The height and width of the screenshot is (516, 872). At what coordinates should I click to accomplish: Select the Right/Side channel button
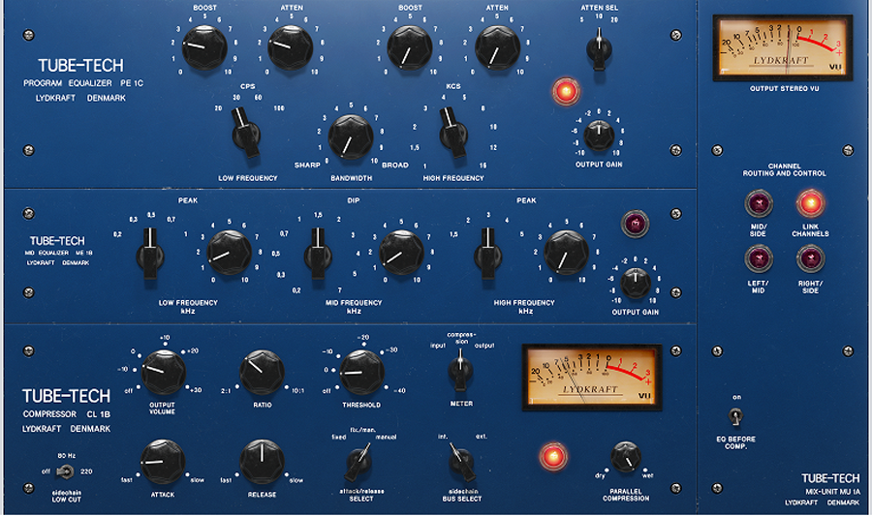click(810, 259)
